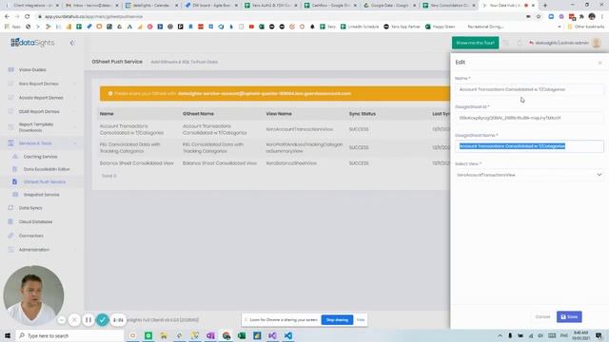609x342 pixels.
Task: Open Chrome from the taskbar
Action: (226, 335)
